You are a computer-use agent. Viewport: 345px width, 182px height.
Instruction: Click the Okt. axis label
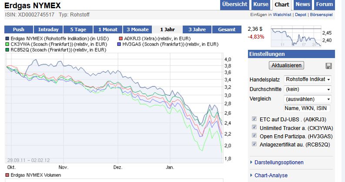click(x=11, y=167)
